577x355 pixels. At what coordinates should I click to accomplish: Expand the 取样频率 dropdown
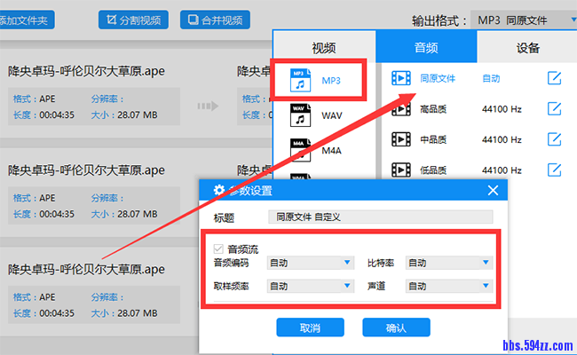310,286
